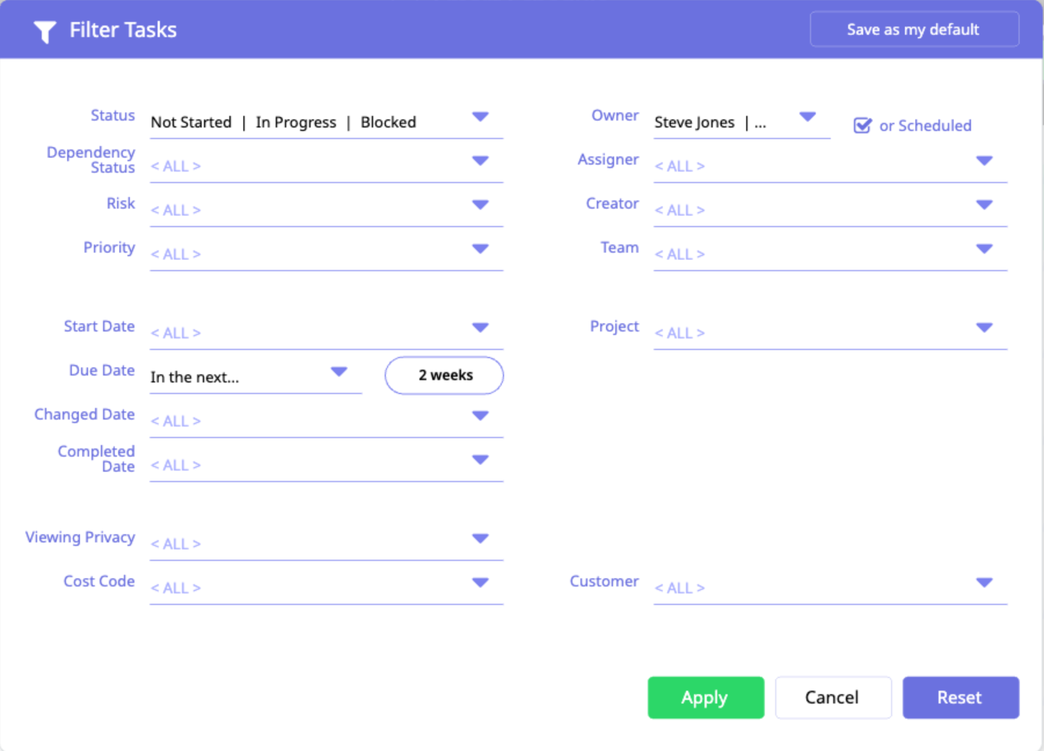Click 'Save as my default' button
The image size is (1044, 751).
[914, 30]
